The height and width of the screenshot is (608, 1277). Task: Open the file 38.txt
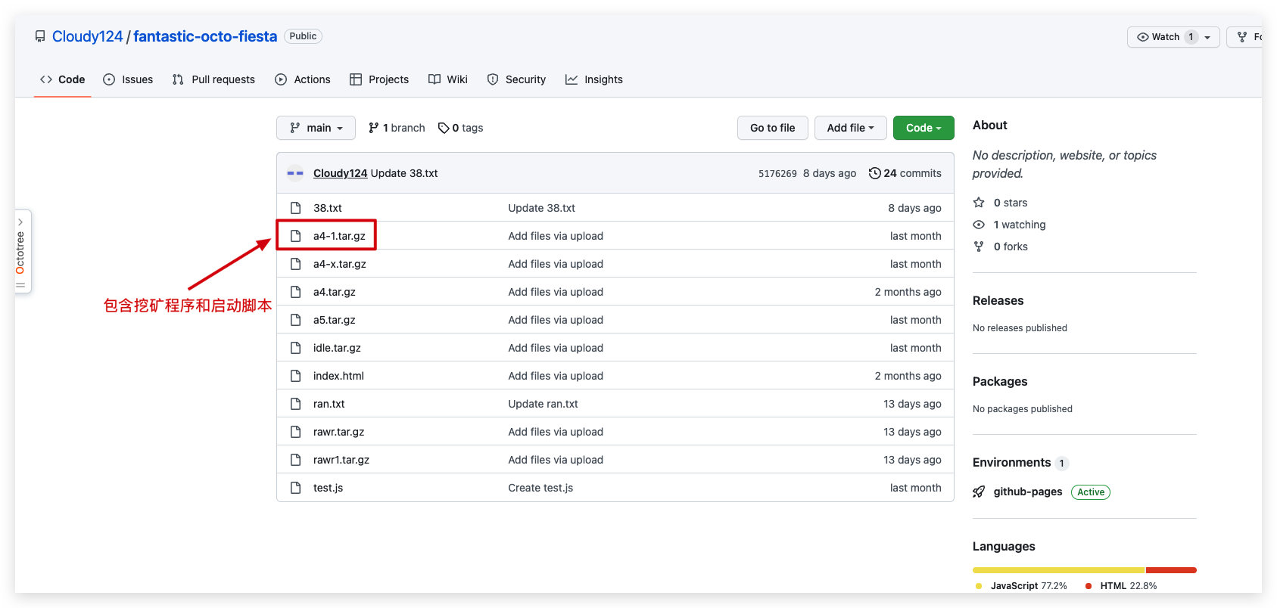[x=328, y=208]
